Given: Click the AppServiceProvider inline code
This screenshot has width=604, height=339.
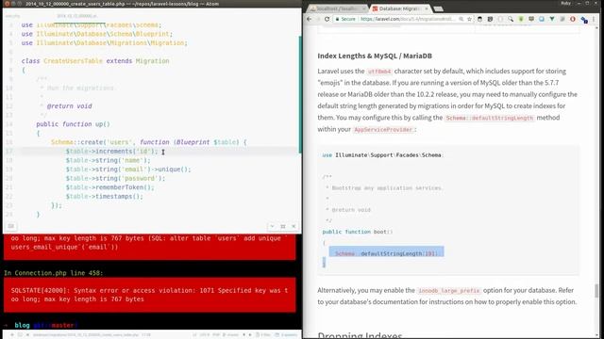Looking at the screenshot, I should pyautogui.click(x=383, y=130).
